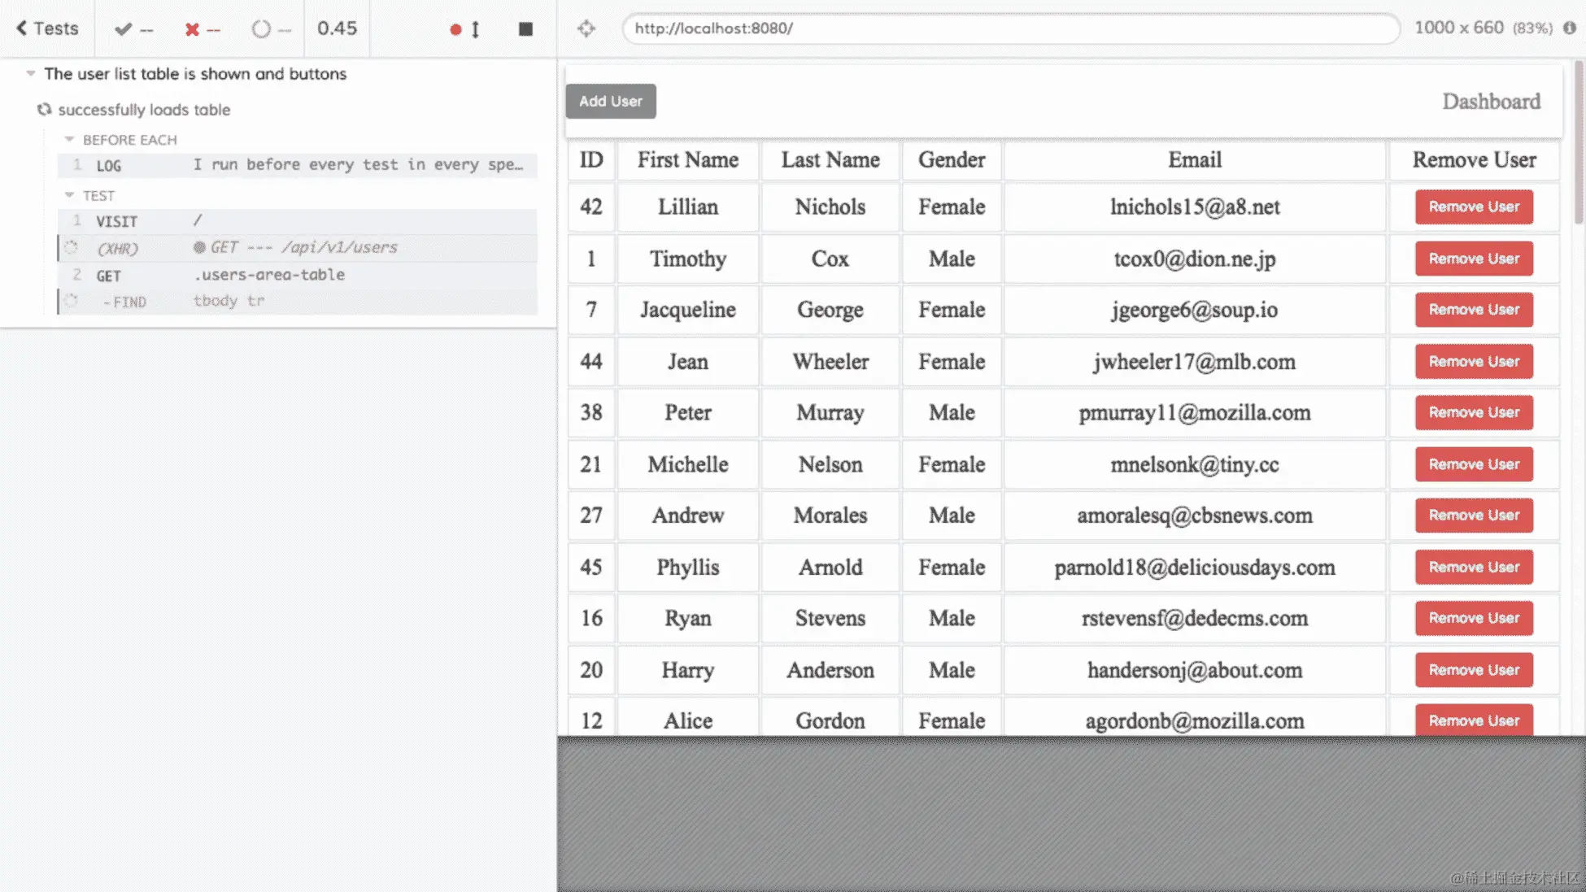Screen dimensions: 1586x892
Task: Click the passed tests checkmark icon
Action: coord(124,29)
